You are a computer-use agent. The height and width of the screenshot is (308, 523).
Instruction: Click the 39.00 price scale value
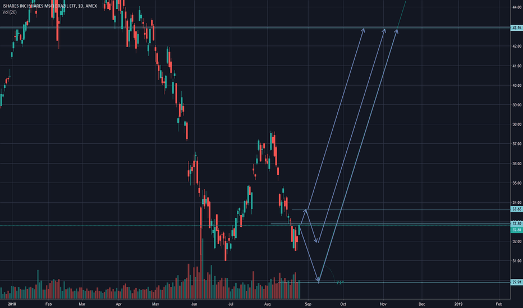coord(517,105)
